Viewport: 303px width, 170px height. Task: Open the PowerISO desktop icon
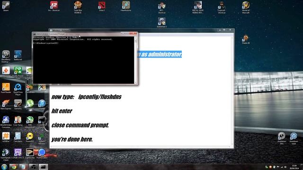tap(30, 137)
